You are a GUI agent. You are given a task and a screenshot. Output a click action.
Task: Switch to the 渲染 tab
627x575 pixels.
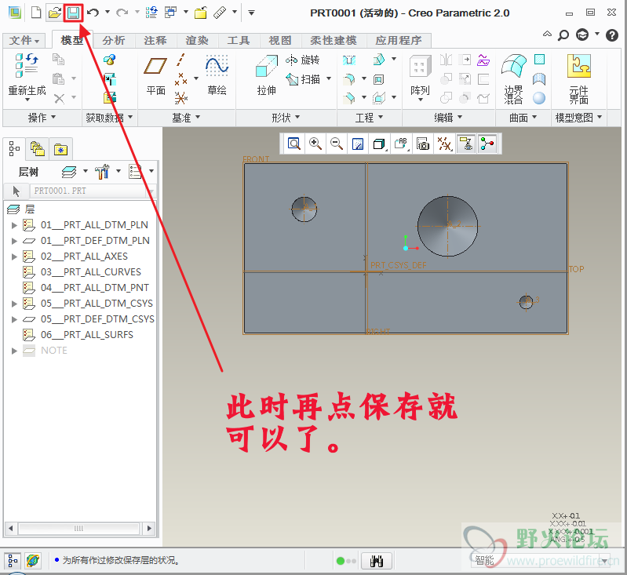pyautogui.click(x=197, y=40)
